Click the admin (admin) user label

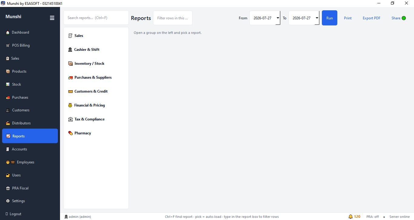click(x=78, y=217)
